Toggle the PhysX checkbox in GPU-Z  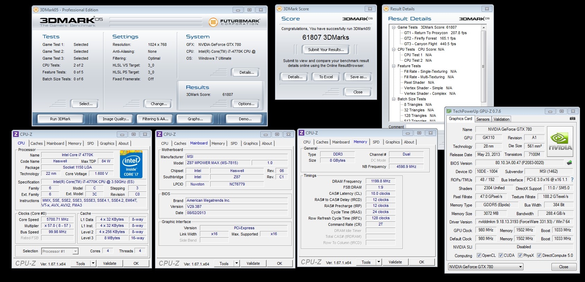pos(520,255)
